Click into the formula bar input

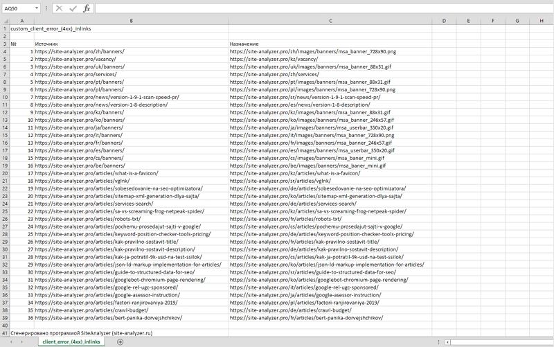(323, 8)
